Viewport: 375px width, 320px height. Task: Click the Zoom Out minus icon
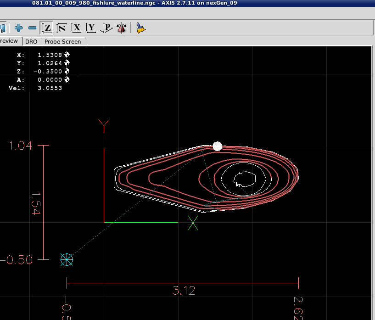(x=32, y=28)
